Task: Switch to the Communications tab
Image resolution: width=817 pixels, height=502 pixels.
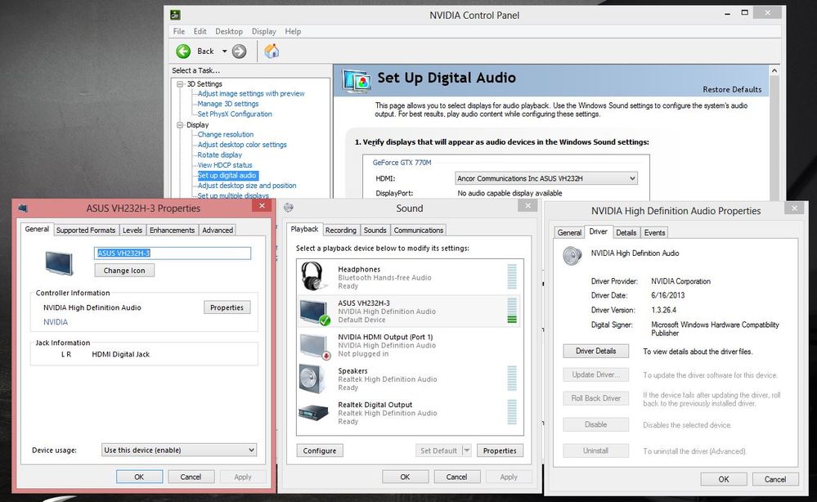Action: point(419,231)
